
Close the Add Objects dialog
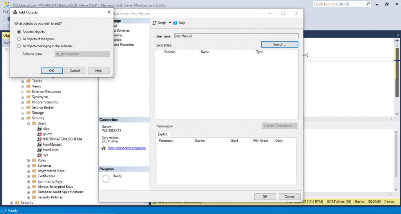tap(109, 12)
